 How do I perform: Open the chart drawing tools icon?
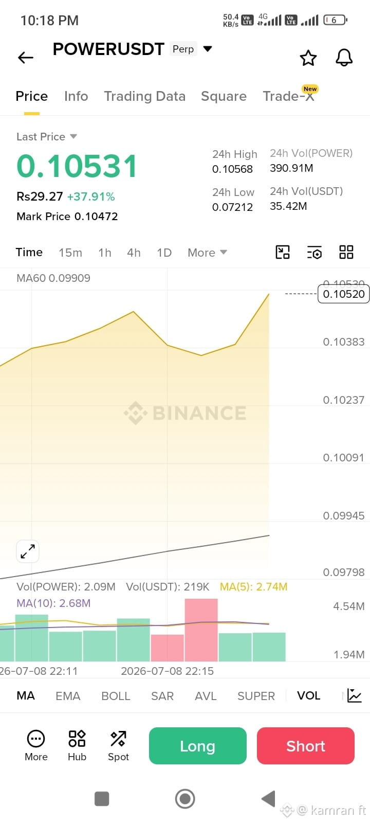(283, 252)
